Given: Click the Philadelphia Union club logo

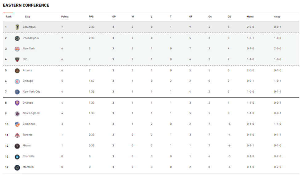Looking at the screenshot, I should click(x=17, y=38).
